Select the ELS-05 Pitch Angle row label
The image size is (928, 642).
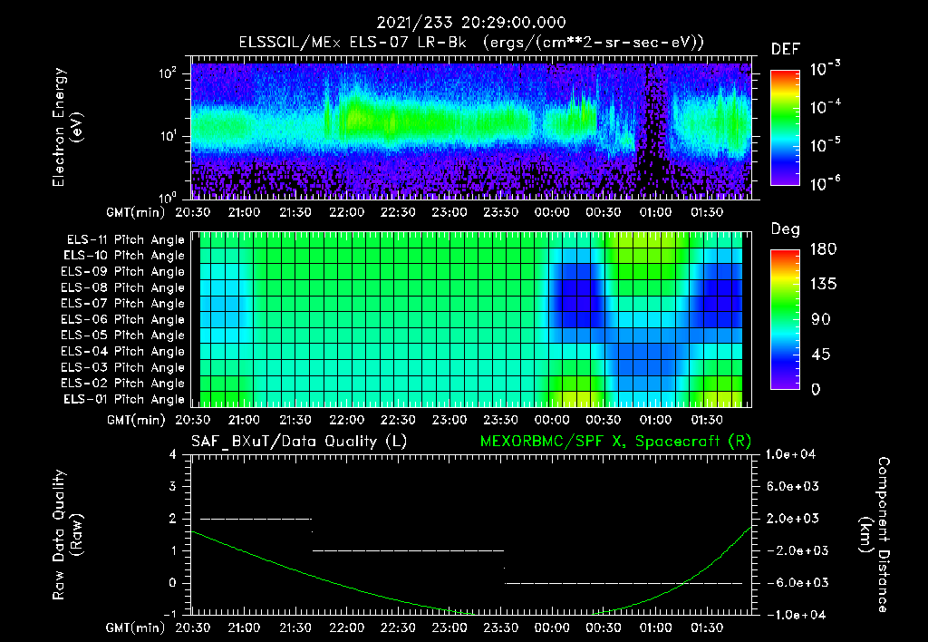pos(123,336)
